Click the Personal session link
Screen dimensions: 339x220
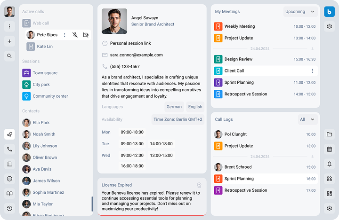click(x=130, y=43)
